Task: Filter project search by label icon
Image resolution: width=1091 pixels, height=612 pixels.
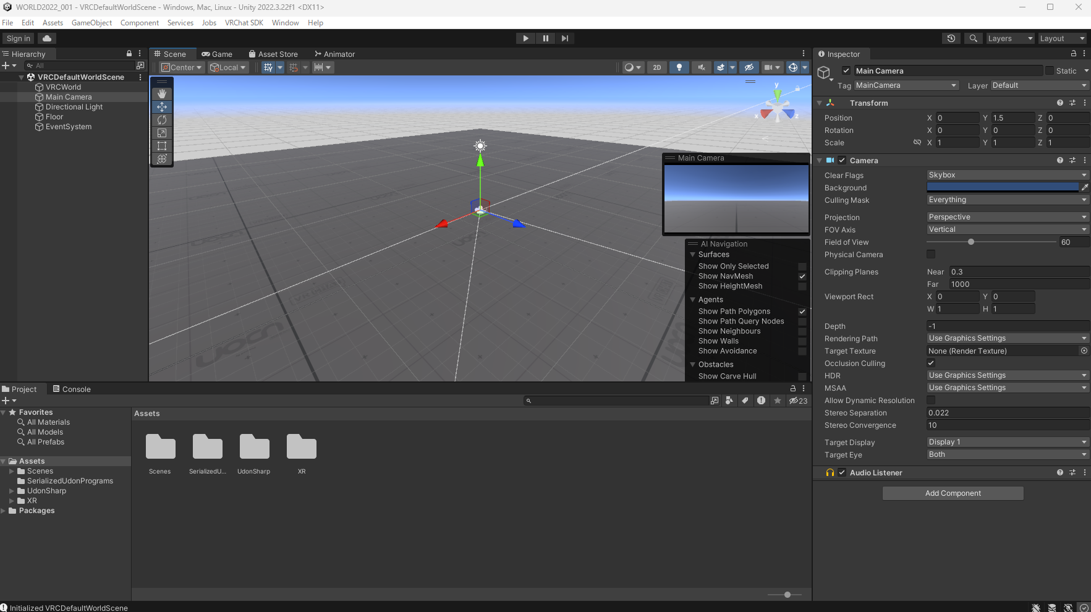Action: [x=745, y=401]
